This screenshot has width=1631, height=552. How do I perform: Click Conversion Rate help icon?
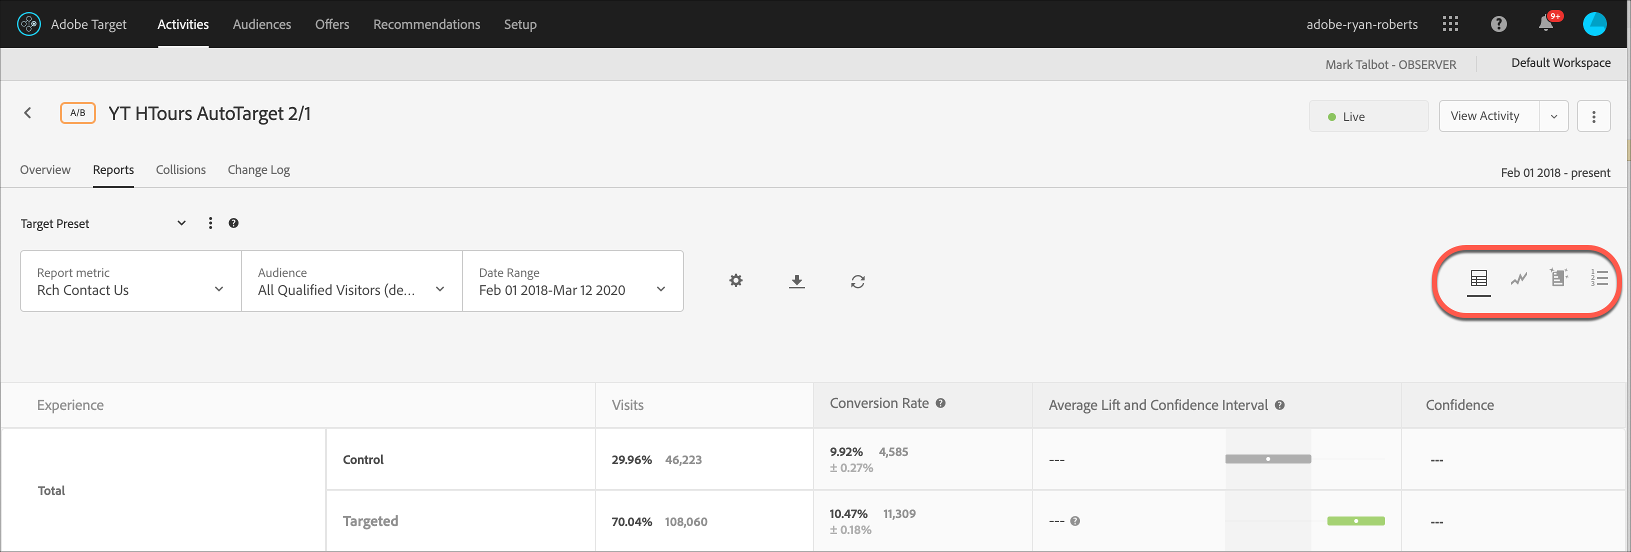coord(940,403)
